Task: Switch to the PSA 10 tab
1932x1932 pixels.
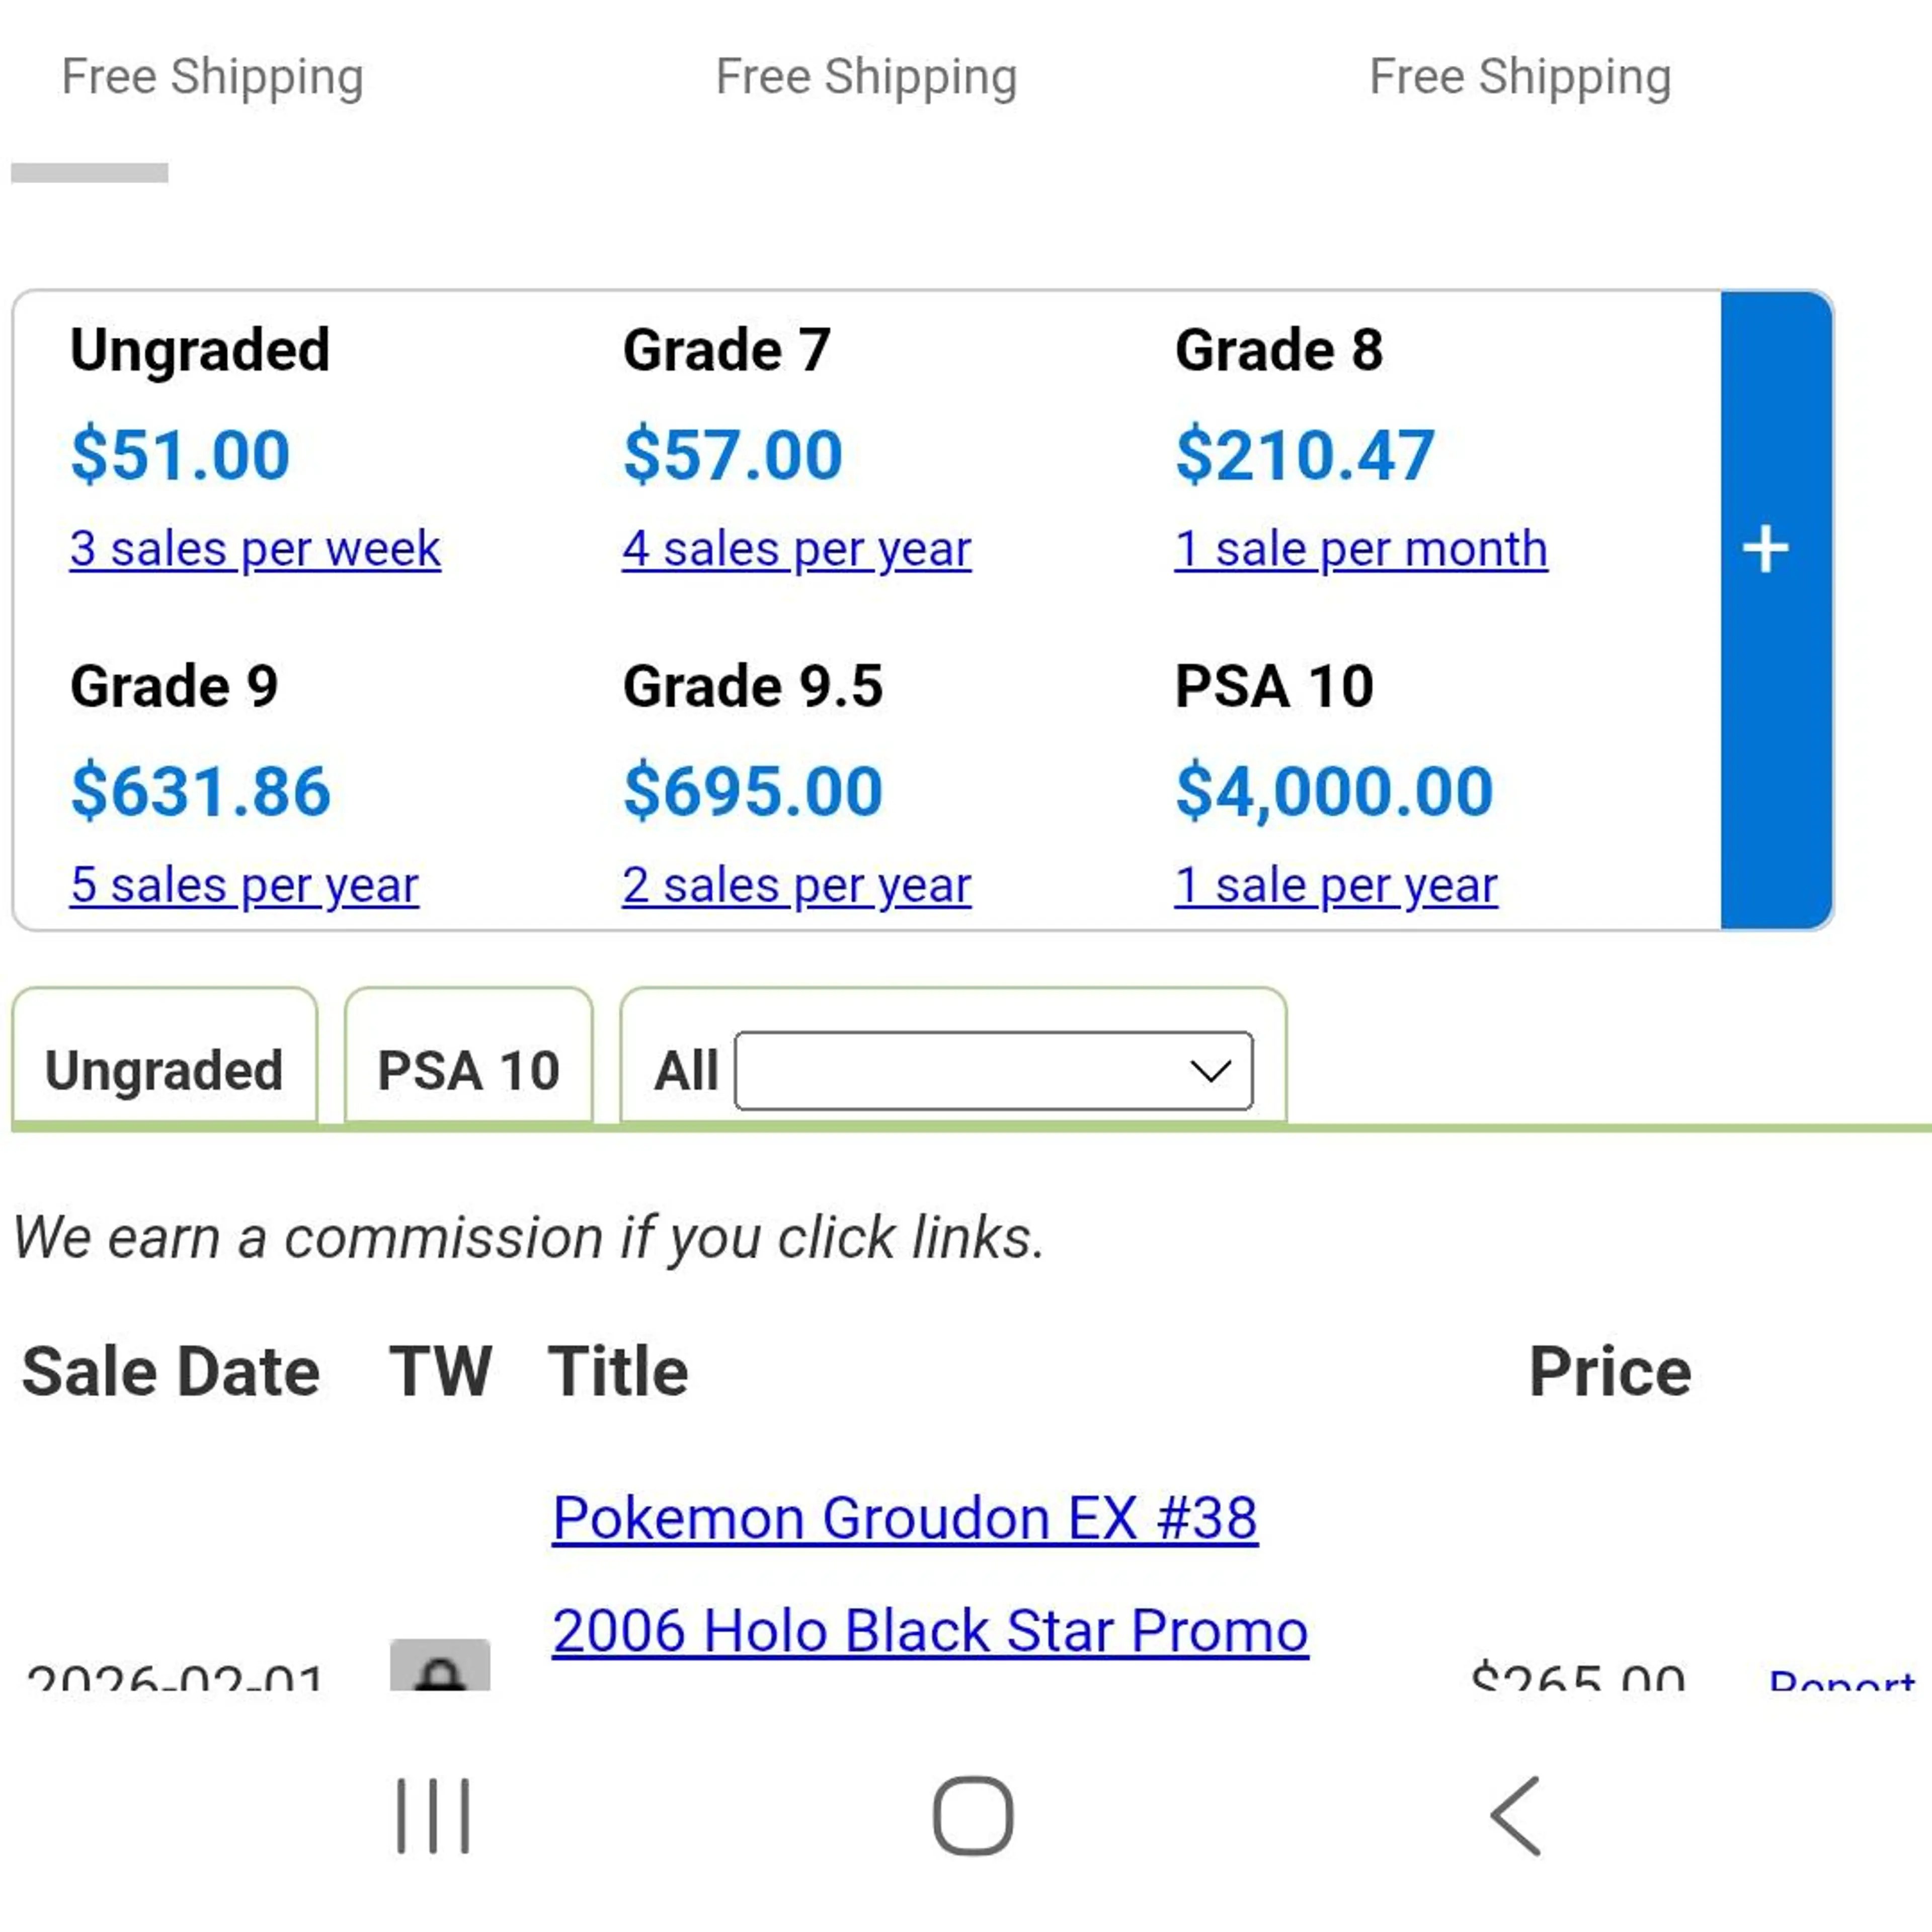Action: point(468,1069)
